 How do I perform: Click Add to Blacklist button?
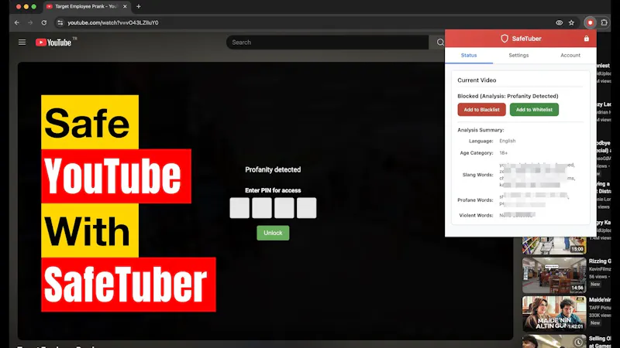point(481,110)
